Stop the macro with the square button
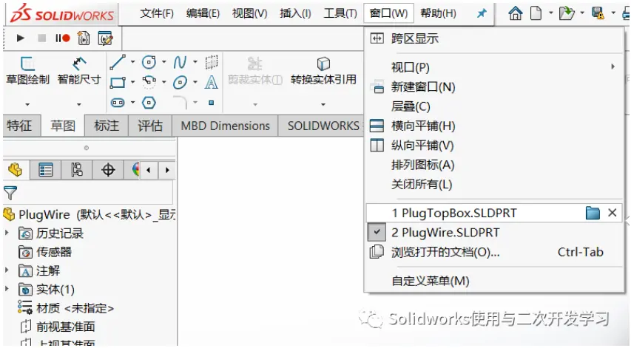This screenshot has height=348, width=631. click(41, 38)
